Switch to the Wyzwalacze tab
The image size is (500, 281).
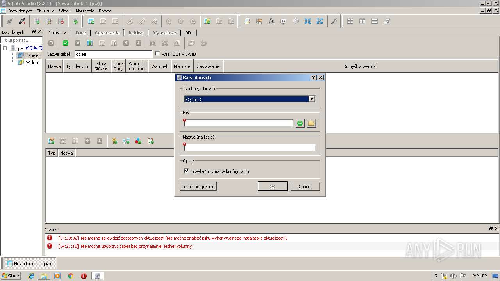click(x=164, y=33)
